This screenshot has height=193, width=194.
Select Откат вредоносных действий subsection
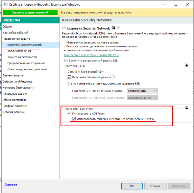30,69
